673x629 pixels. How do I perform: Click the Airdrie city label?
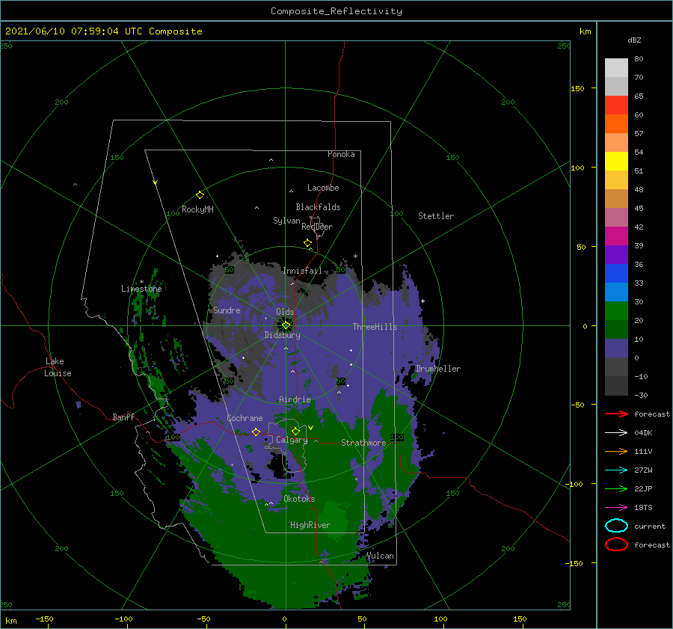tap(295, 399)
